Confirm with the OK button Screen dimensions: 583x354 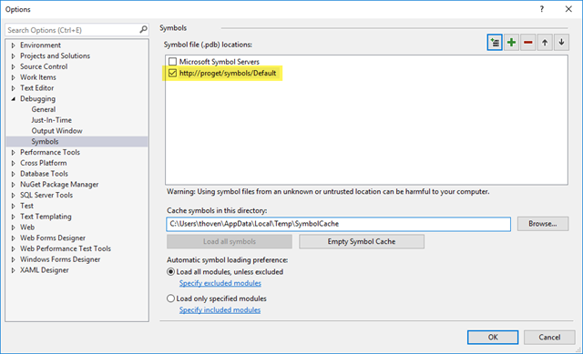(x=493, y=338)
